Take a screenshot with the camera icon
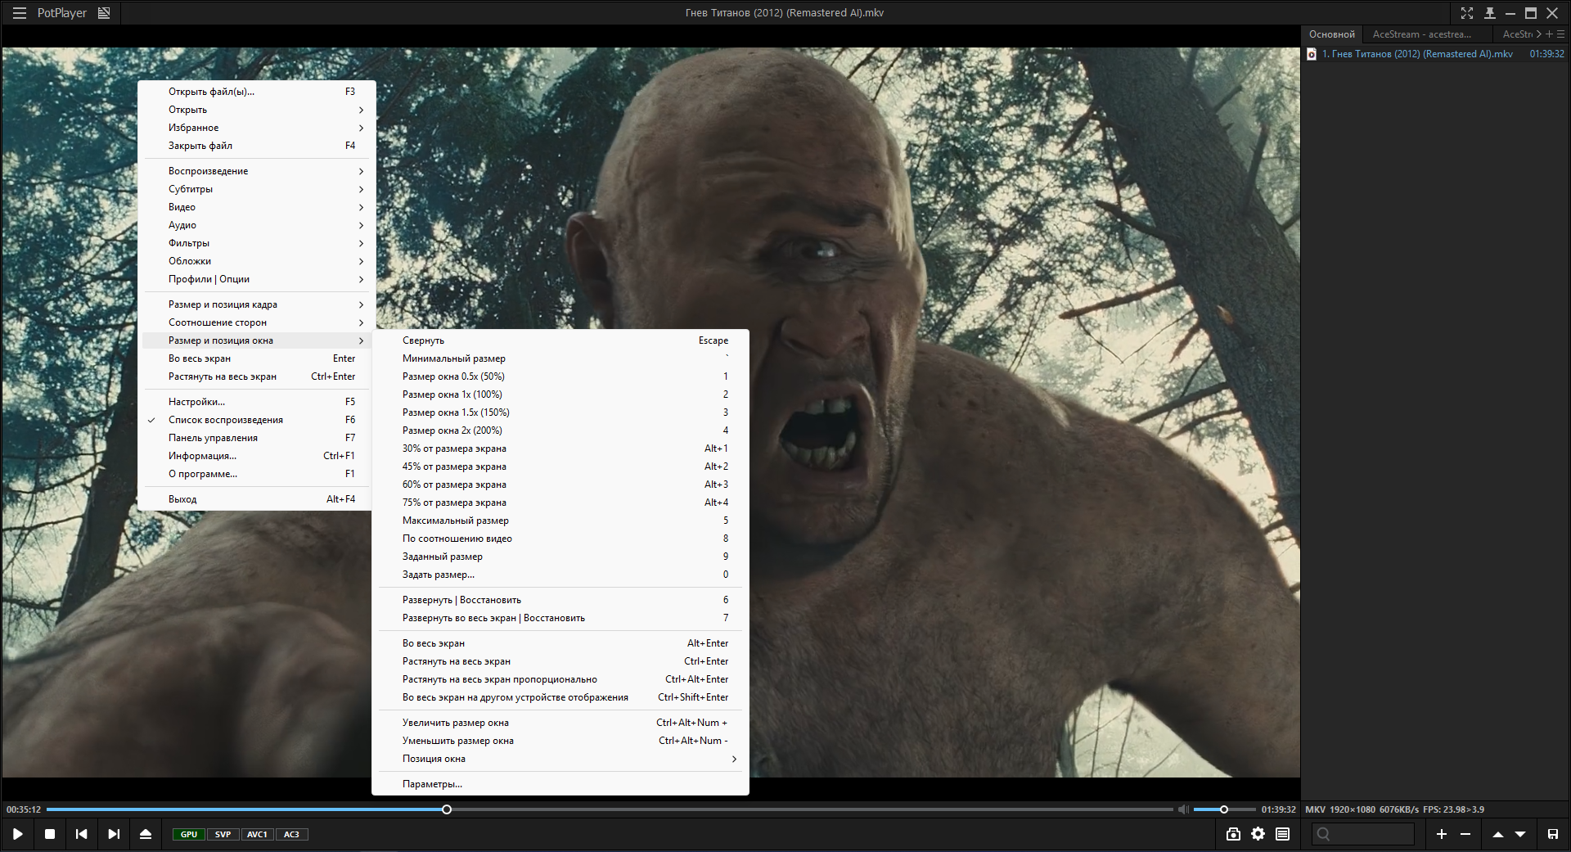 point(1233,834)
